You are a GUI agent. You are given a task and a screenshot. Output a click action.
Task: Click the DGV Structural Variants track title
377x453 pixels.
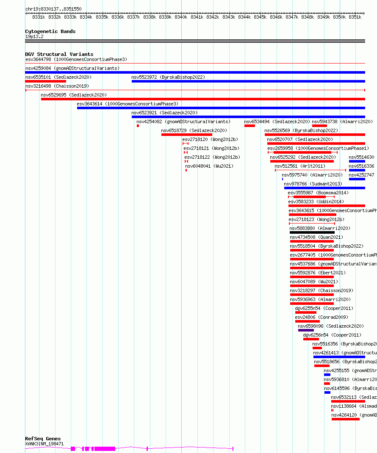[x=59, y=54]
